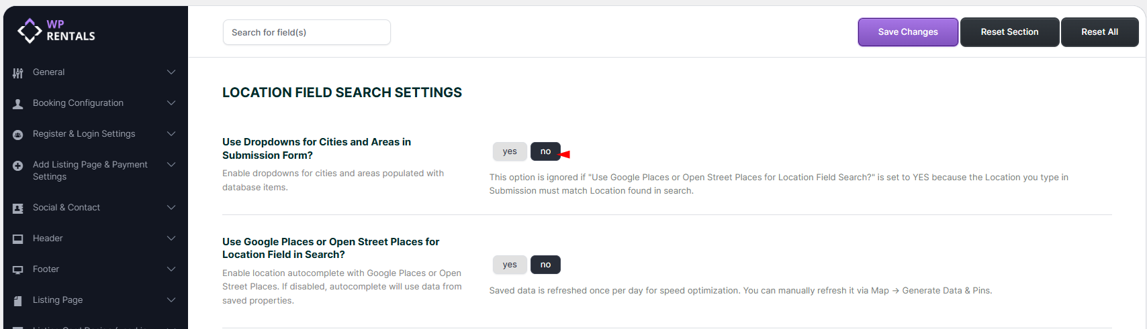Click the WP Rentals logo icon
Viewport: 1147px width, 329px height.
[30, 30]
